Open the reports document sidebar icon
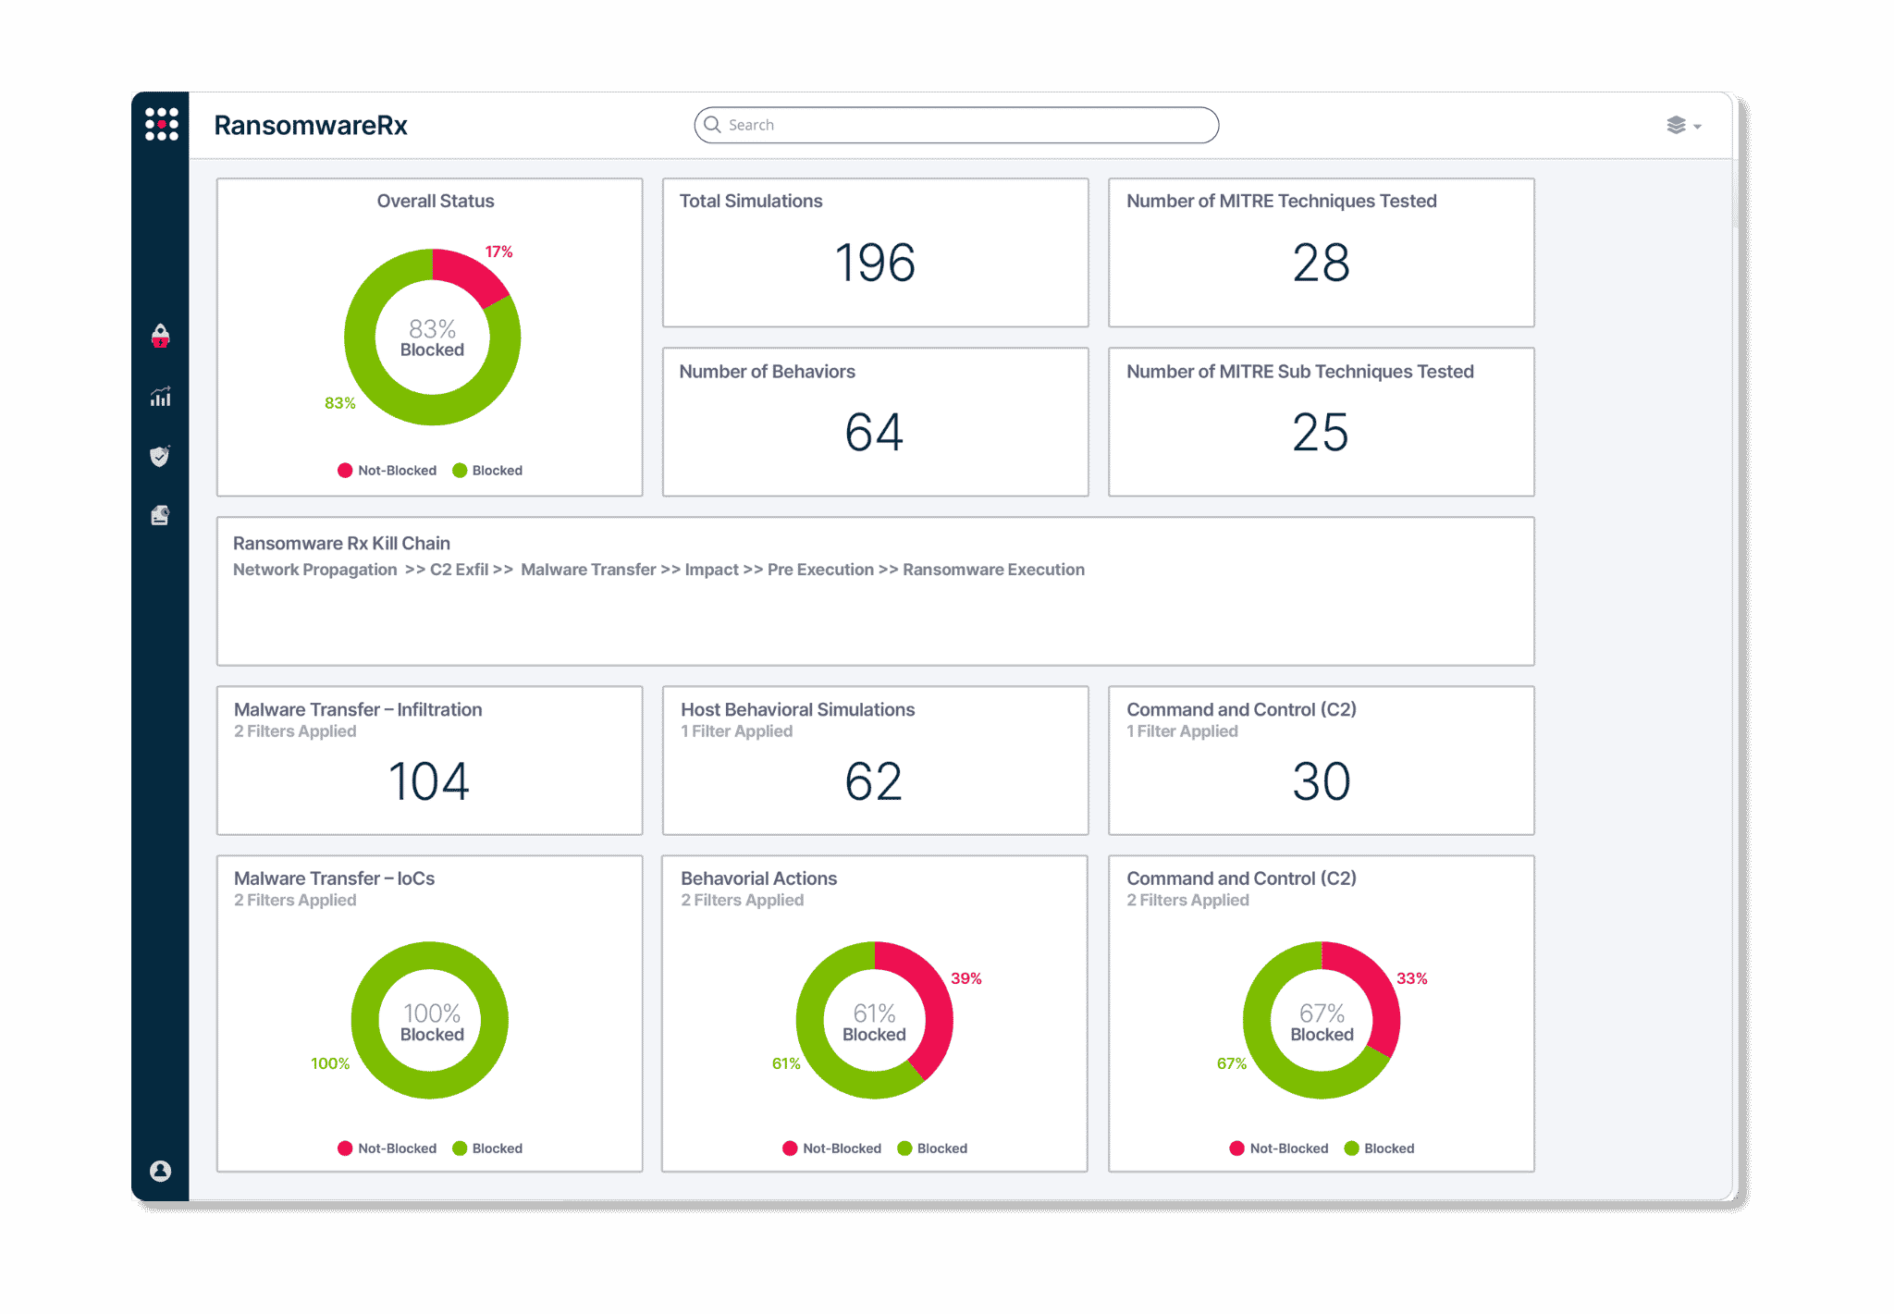This screenshot has height=1314, width=1894. pyautogui.click(x=160, y=515)
